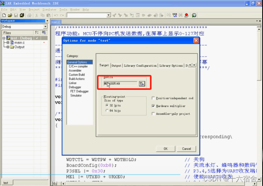
Task: Click the OK button
Action: point(166,149)
